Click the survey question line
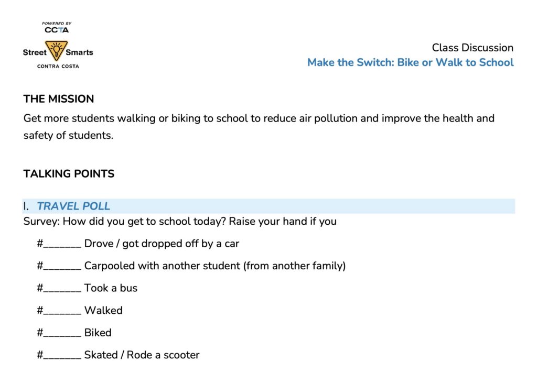537x373 pixels. tap(180, 221)
